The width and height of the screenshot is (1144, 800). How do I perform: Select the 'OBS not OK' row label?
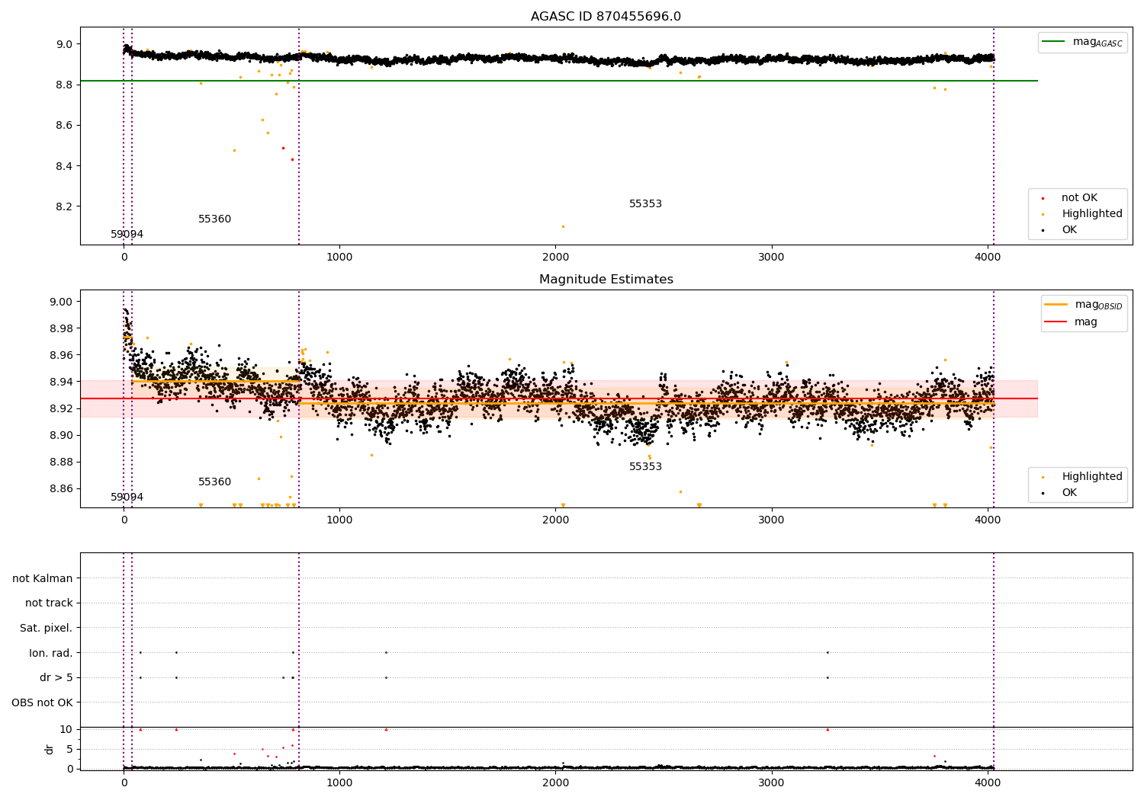43,702
